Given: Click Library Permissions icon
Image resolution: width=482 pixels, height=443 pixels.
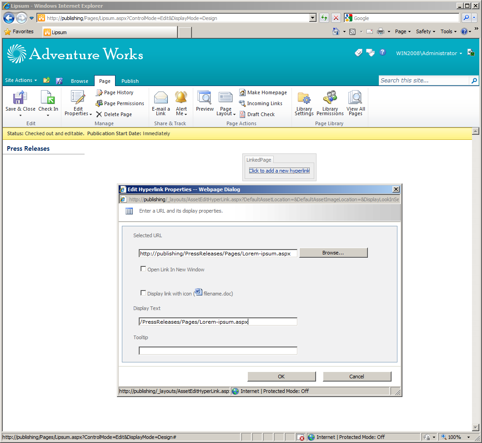Looking at the screenshot, I should [x=330, y=97].
